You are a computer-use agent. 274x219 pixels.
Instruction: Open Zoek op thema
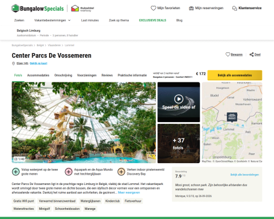tap(119, 20)
